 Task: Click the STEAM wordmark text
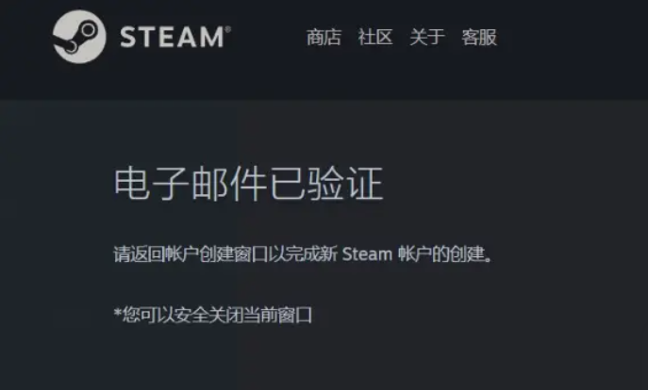click(172, 37)
